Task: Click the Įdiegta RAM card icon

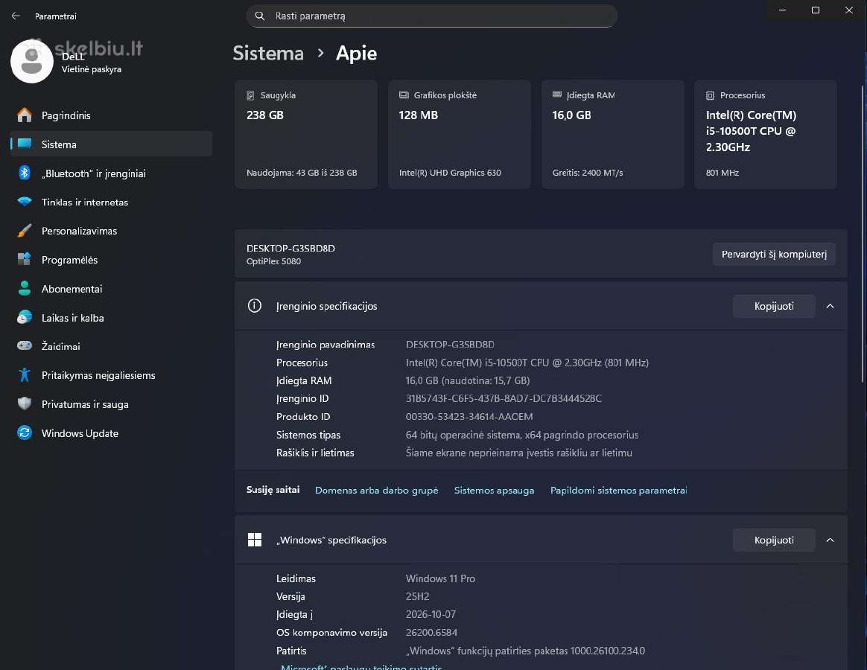Action: click(557, 95)
